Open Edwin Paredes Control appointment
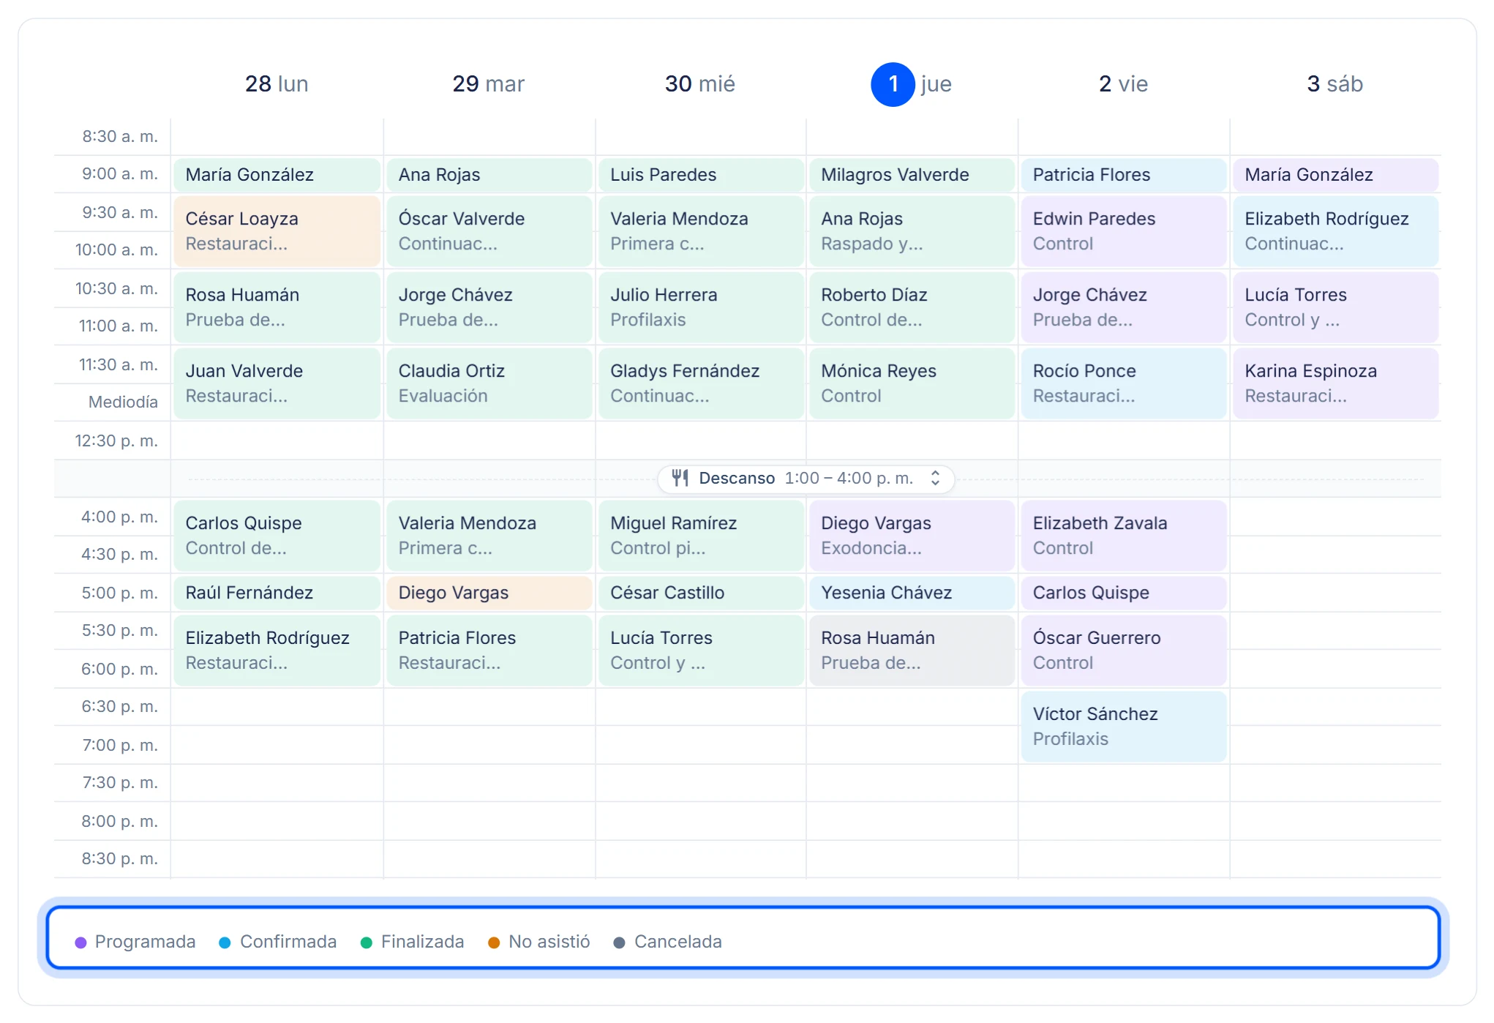The height and width of the screenshot is (1023, 1494). pyautogui.click(x=1124, y=231)
